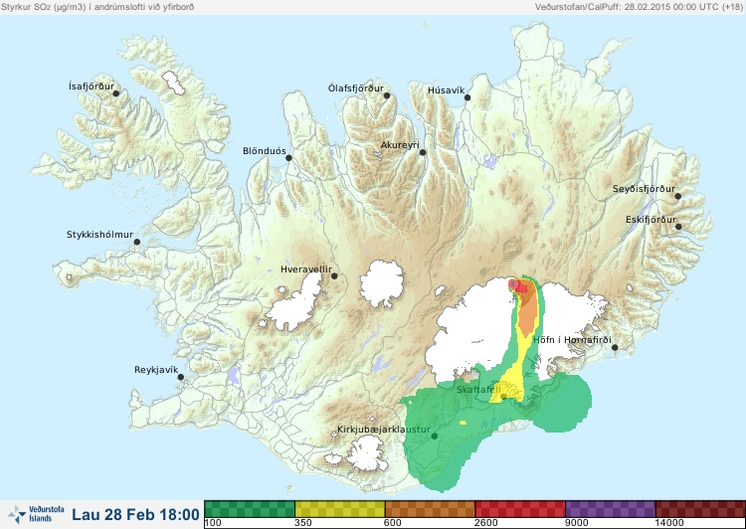
Task: Click the Hveravellir marker dot
Action: coord(334,275)
